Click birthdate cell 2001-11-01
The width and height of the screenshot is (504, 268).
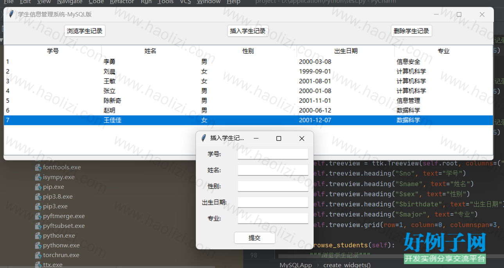[x=315, y=101]
